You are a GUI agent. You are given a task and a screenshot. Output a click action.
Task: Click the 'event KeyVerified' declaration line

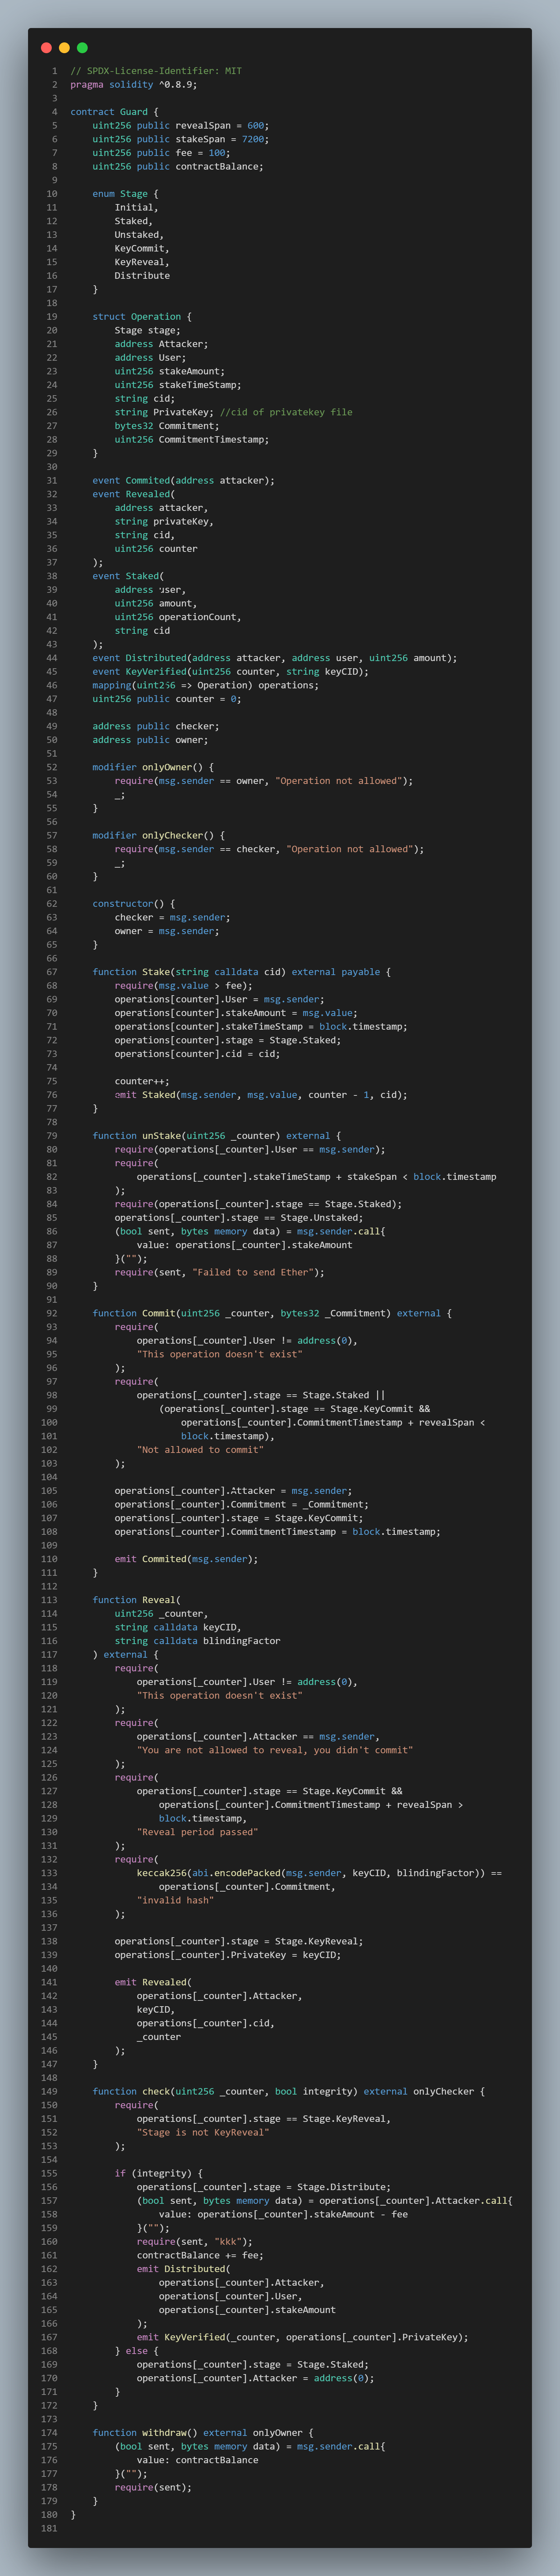231,672
